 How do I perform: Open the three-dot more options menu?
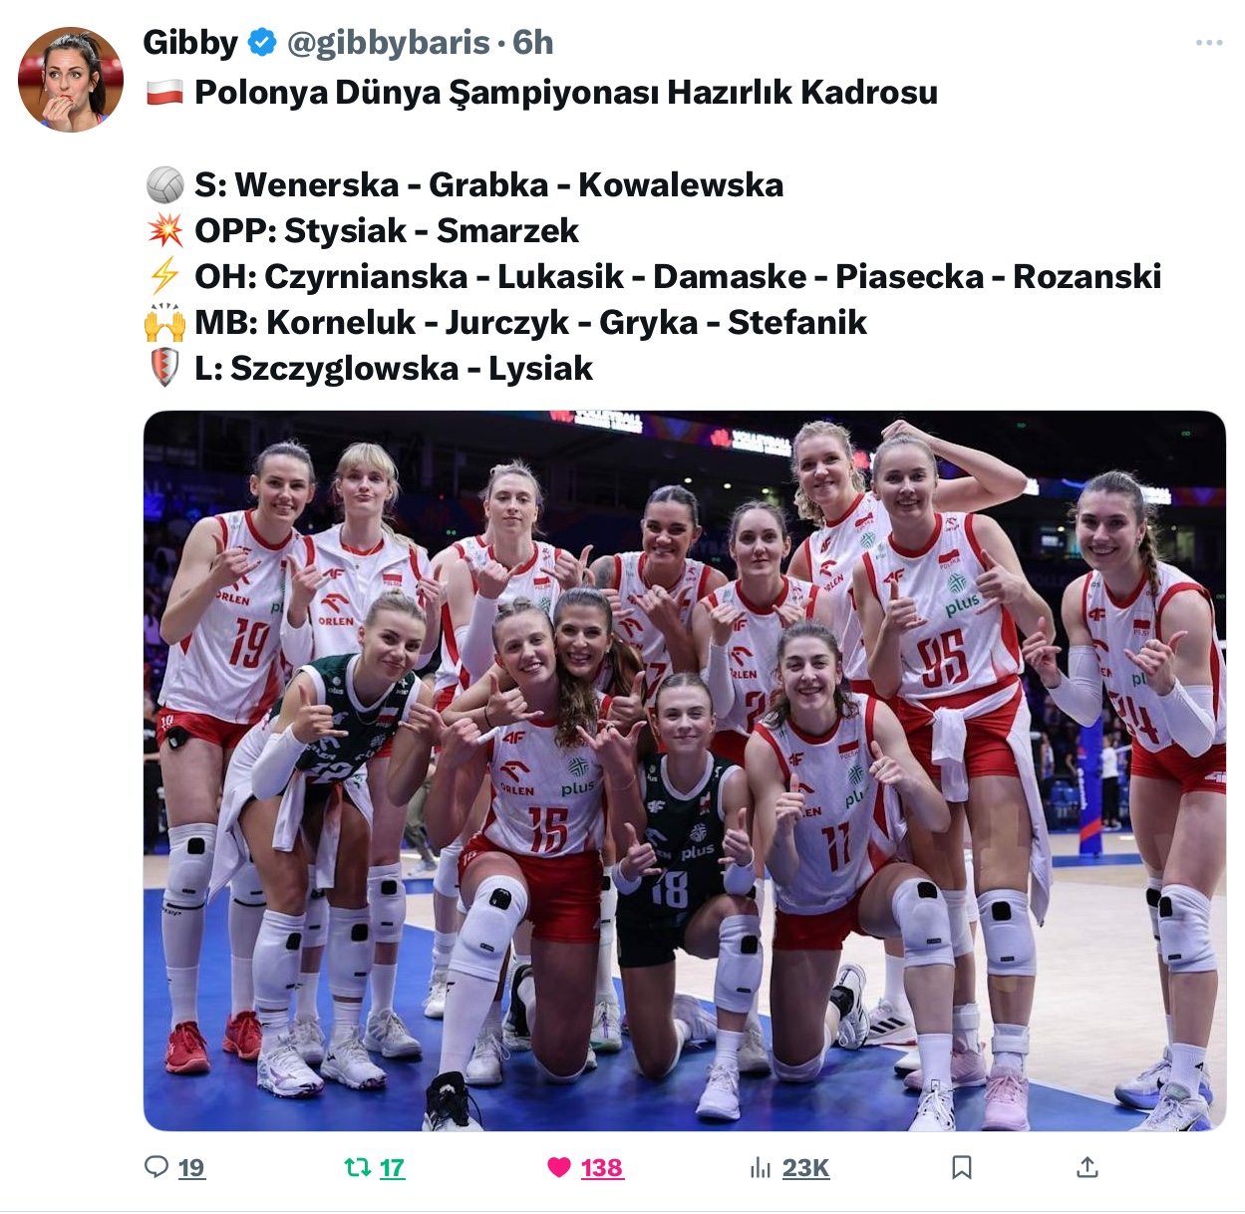[1208, 43]
